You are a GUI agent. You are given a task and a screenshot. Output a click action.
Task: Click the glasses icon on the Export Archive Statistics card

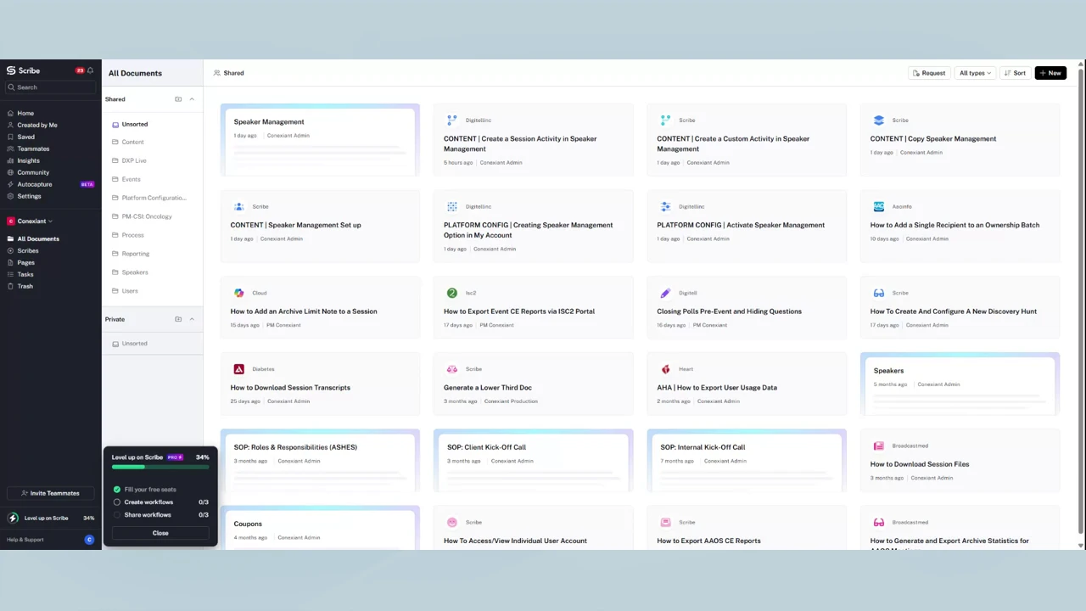point(878,522)
